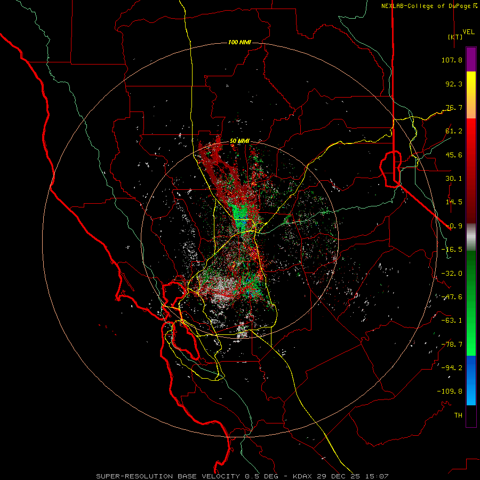
Task: Click the [KT] units label
Action: point(455,37)
